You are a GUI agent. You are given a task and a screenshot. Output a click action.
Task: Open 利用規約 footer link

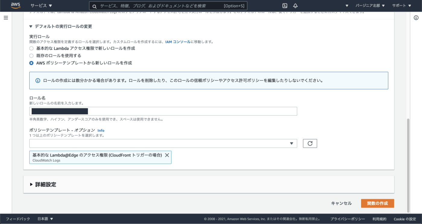coord(379,219)
